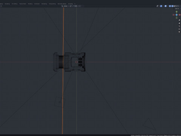
Task: Toggle viewport gizmos display
Action: point(161,6)
